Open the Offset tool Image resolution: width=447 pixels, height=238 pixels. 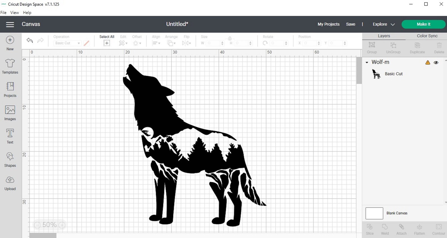pos(137,43)
